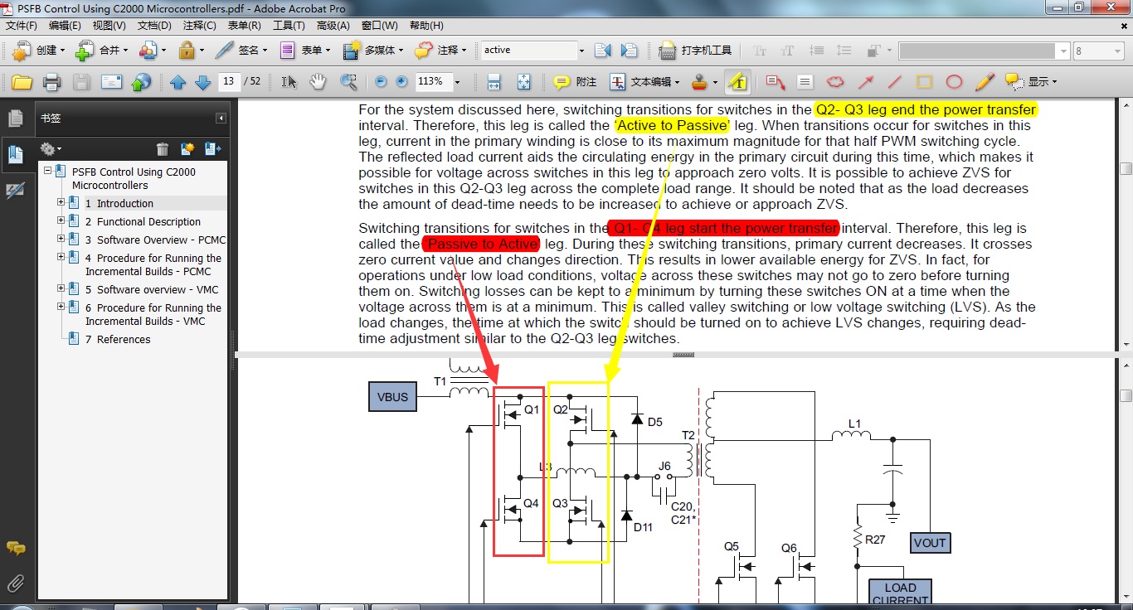Select the red line drawing tool
This screenshot has height=610, width=1133.
pyautogui.click(x=894, y=82)
